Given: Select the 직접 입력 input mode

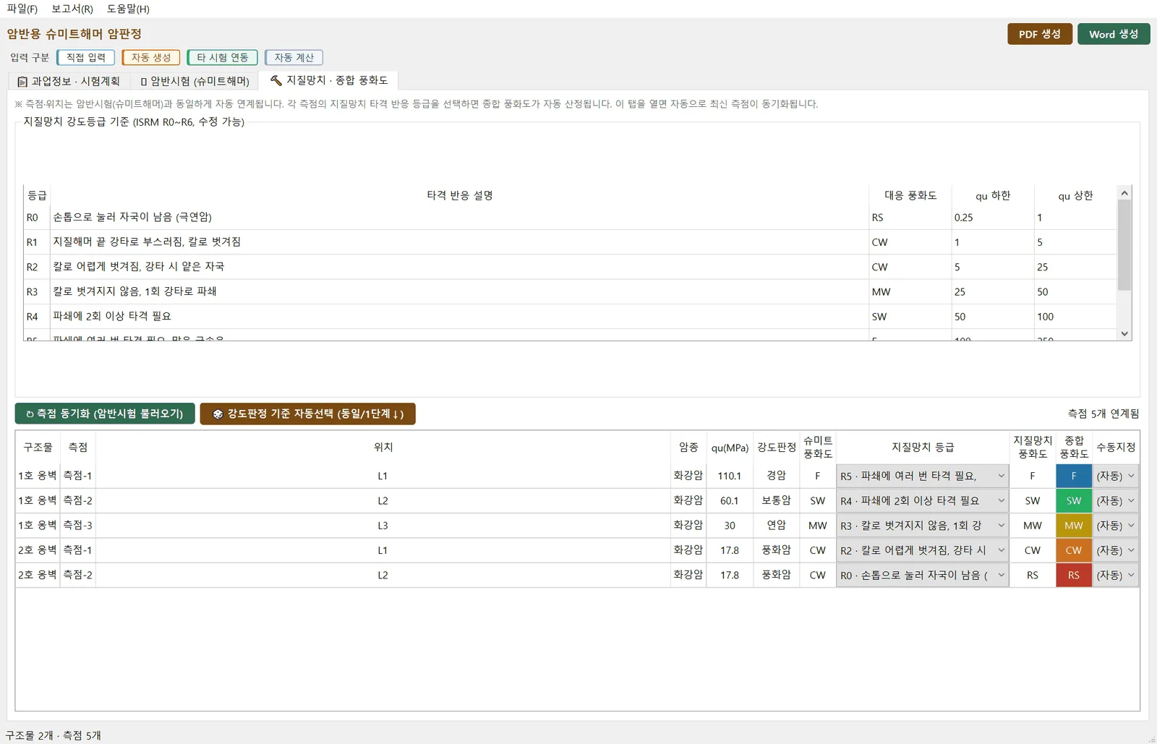Looking at the screenshot, I should pos(85,57).
